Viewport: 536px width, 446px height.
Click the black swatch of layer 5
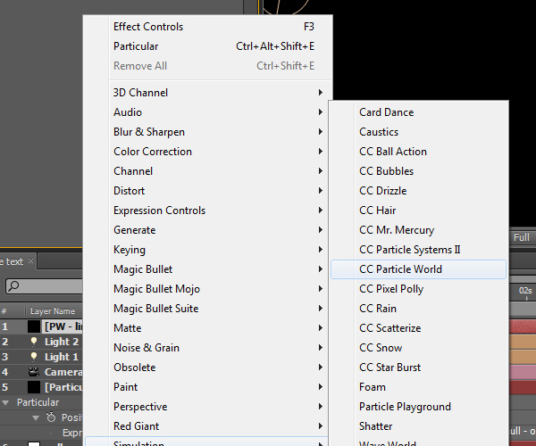tap(34, 387)
